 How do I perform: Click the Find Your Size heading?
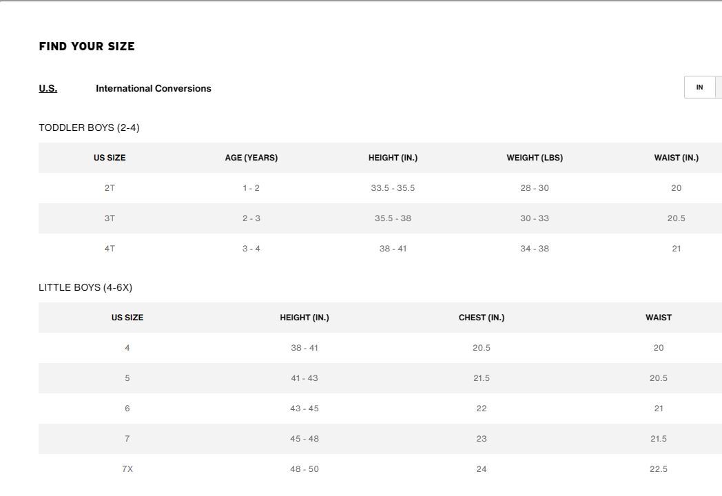click(87, 47)
